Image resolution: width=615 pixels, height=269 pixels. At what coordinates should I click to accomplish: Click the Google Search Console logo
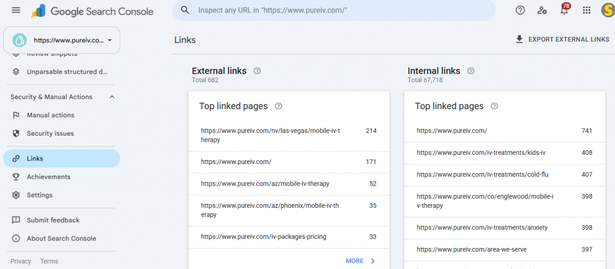coord(92,11)
